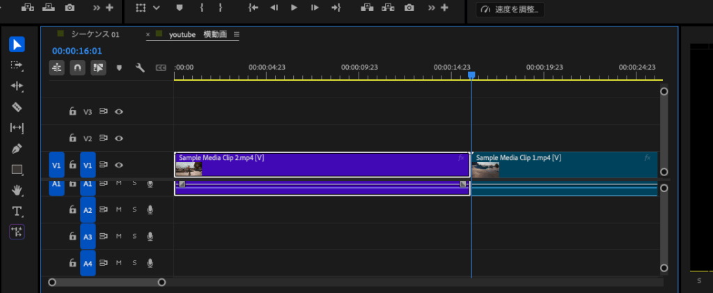Lock track V3
Viewport: 713px width, 293px height.
pyautogui.click(x=72, y=111)
